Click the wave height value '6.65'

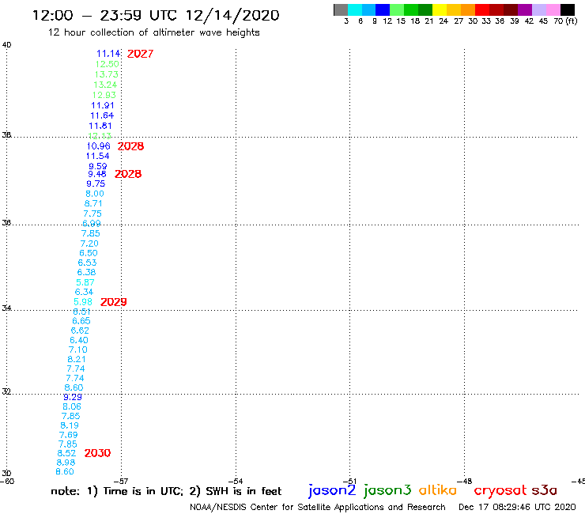[81, 321]
